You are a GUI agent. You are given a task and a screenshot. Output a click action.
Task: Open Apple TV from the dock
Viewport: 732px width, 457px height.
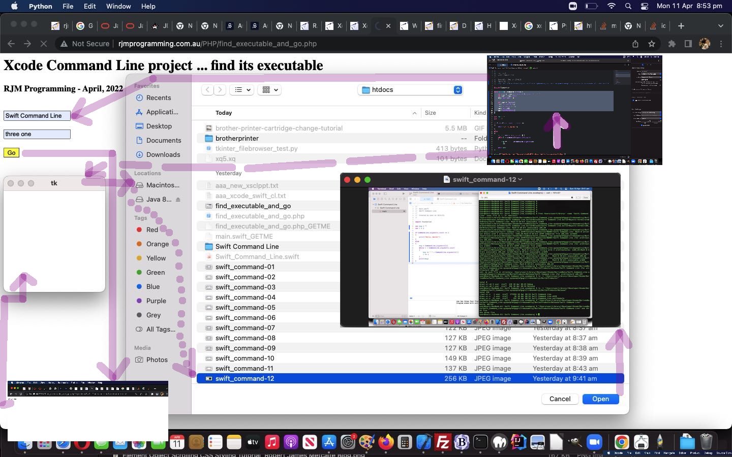coord(253,442)
